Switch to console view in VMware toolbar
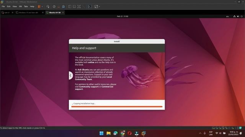Screen dimensions: 245x137 (90, 6)
